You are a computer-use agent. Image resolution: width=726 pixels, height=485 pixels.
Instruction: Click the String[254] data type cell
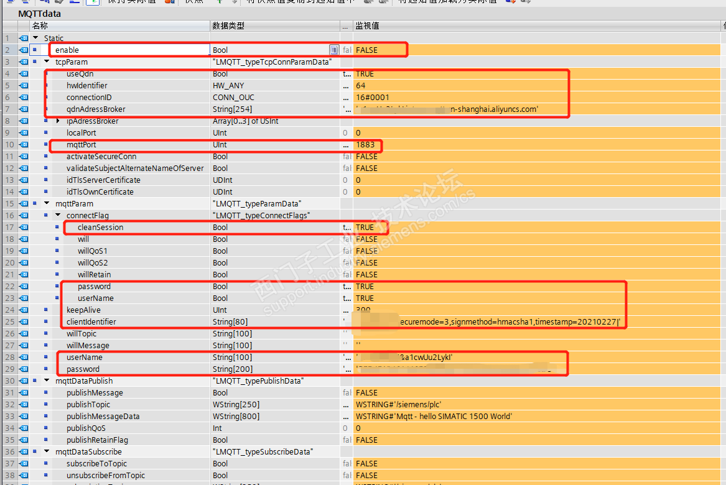click(233, 109)
